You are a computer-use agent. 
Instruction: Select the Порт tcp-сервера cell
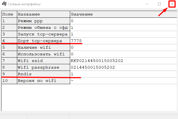pyautogui.click(x=44, y=41)
